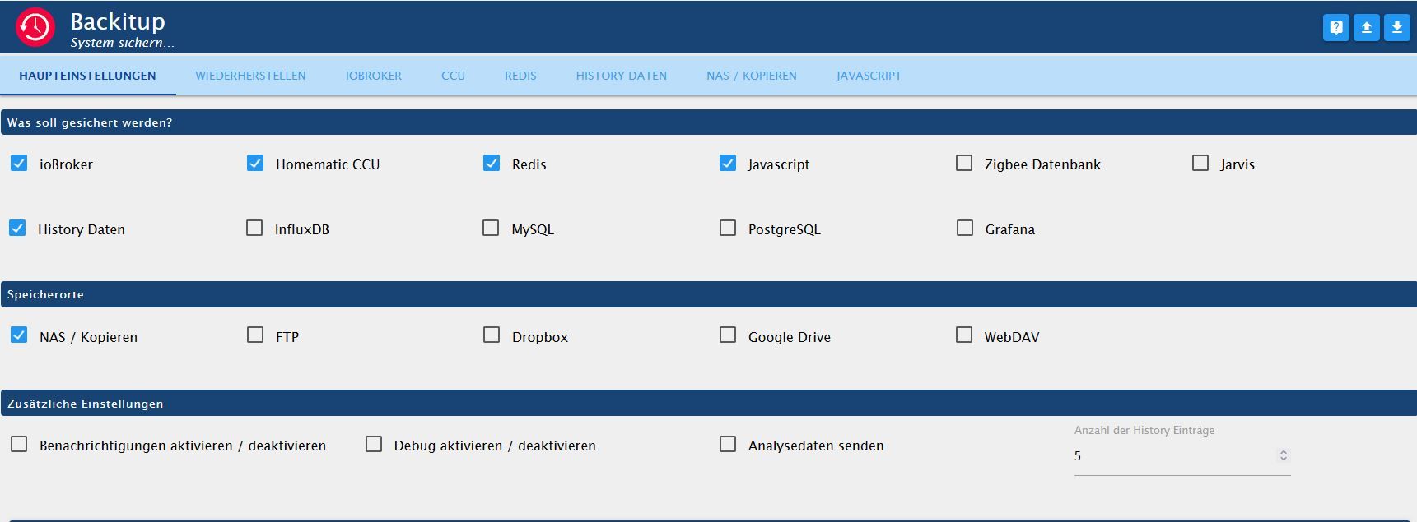Enable InfluxDB backup option
Screen dimensions: 1417x522
tap(254, 229)
